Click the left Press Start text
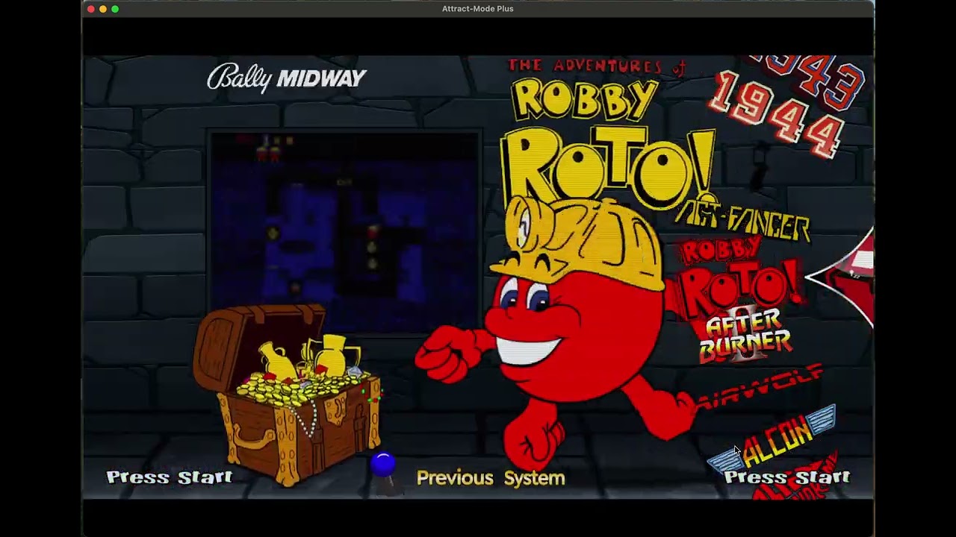This screenshot has height=537, width=956. pos(170,477)
